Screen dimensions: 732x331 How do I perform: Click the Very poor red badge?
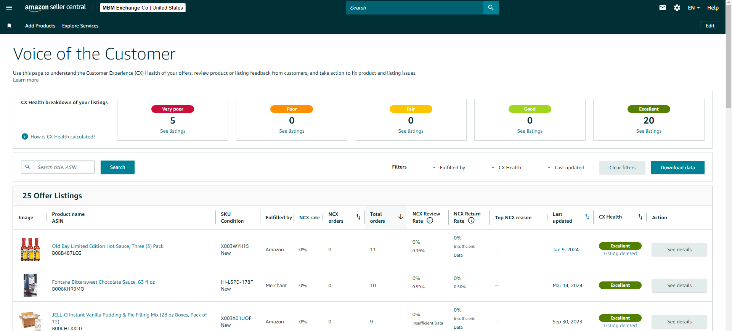coord(173,109)
